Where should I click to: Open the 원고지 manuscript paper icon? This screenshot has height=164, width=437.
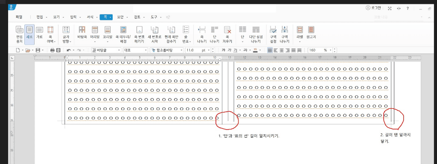[x=311, y=32]
